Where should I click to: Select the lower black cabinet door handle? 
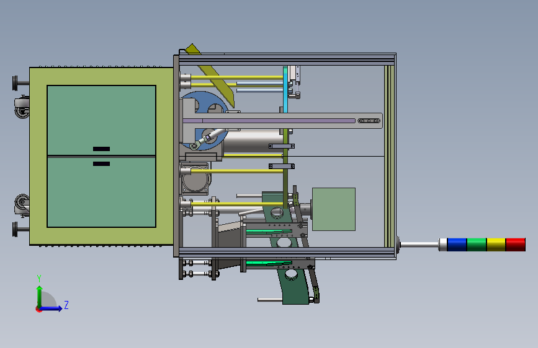102,163
